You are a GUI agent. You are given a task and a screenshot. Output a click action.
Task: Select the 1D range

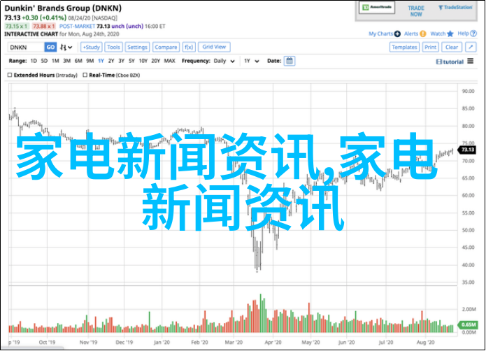[34, 61]
